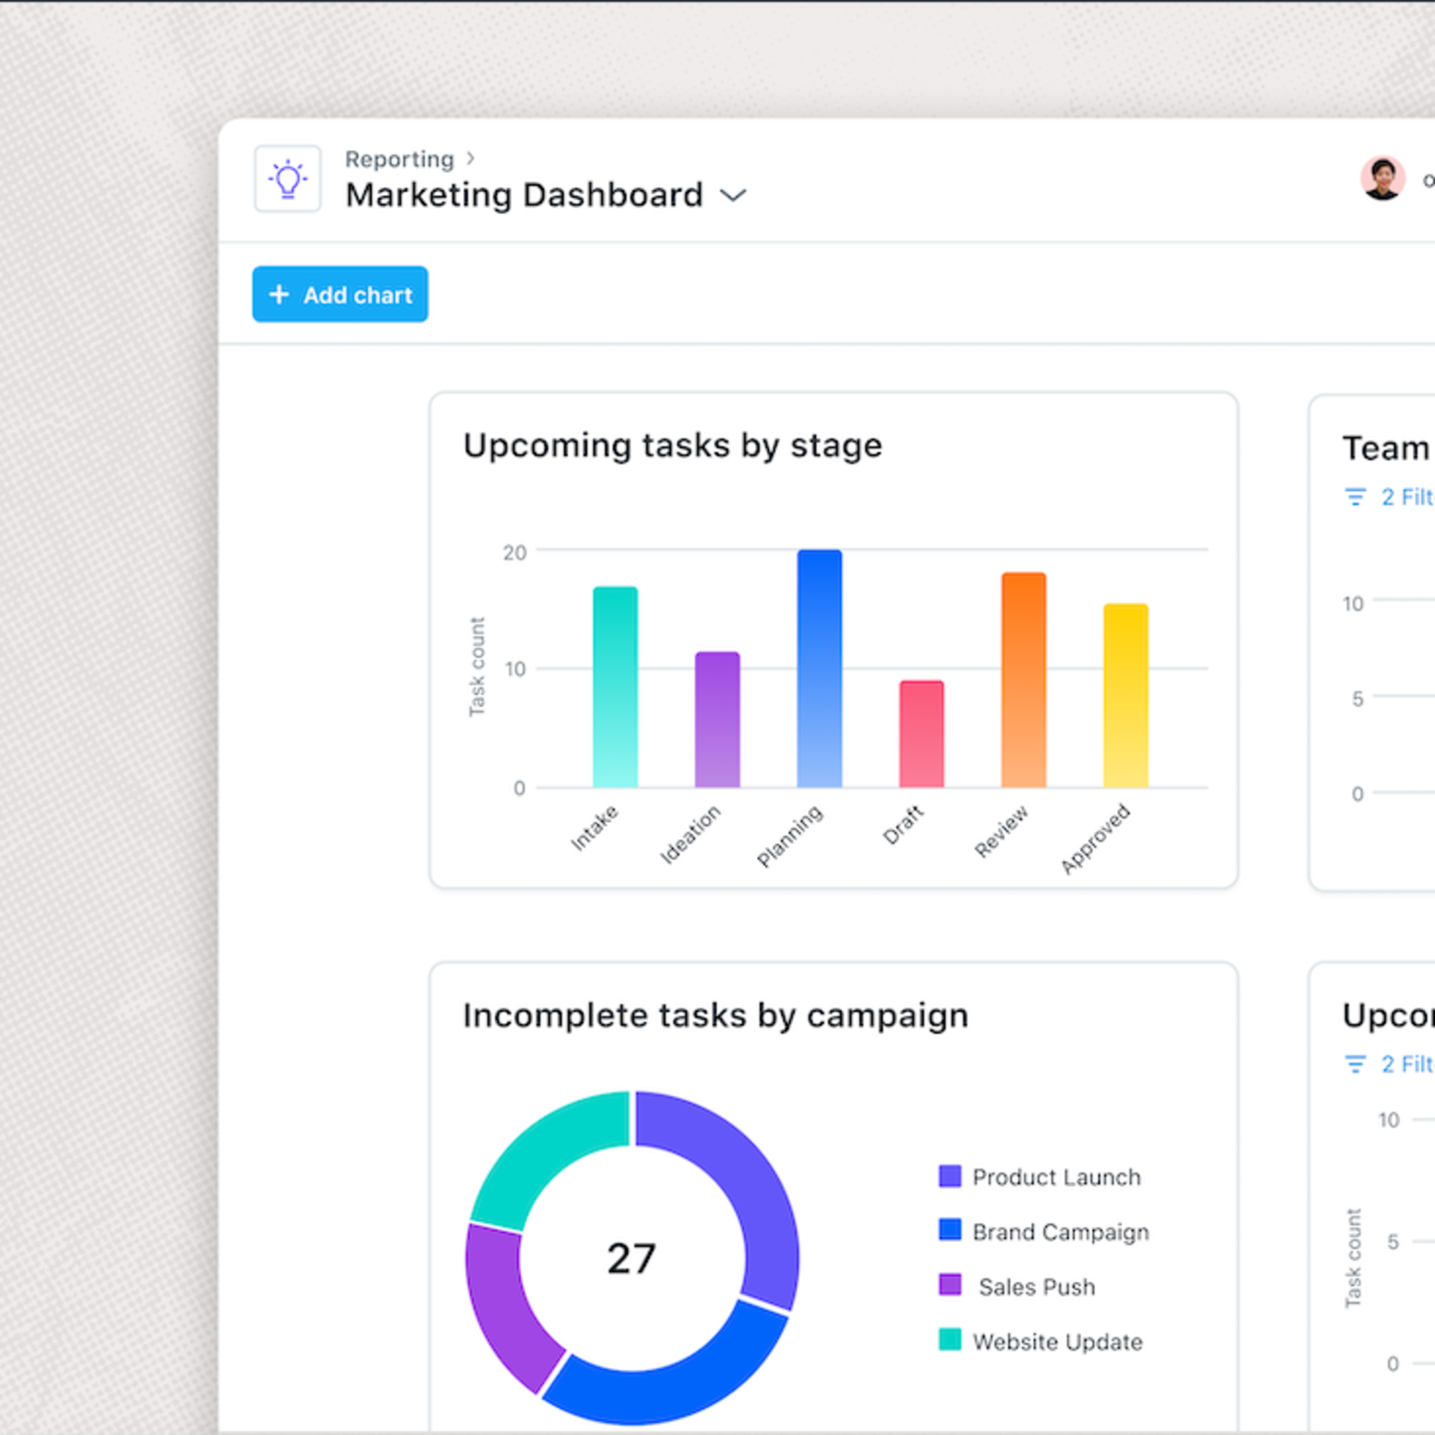Open your profile avatar menu
The height and width of the screenshot is (1435, 1435).
[1383, 177]
